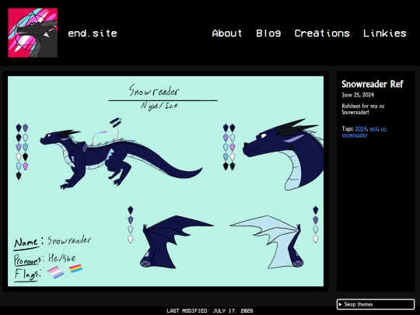Expand the Swap themes disclosure
Image resolution: width=420 pixels, height=315 pixels.
[376, 304]
